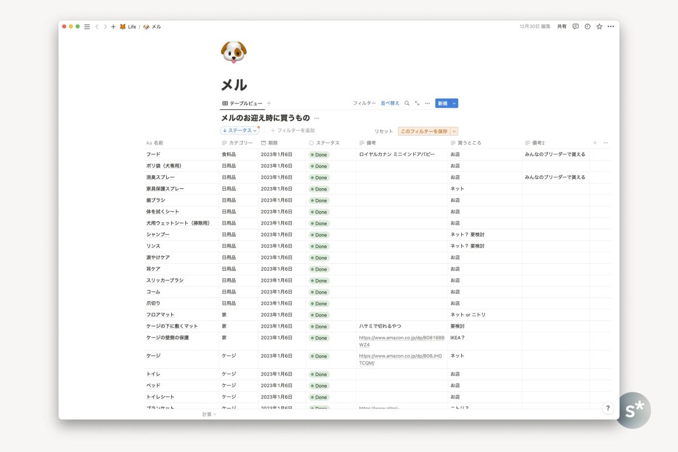Open the comments icon in top bar
Screen dimensions: 678x452
coord(576,26)
